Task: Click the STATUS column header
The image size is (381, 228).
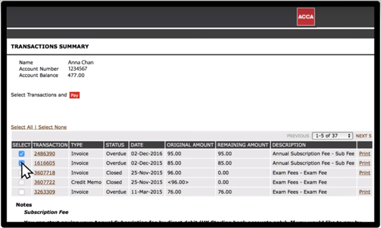Action: click(116, 145)
